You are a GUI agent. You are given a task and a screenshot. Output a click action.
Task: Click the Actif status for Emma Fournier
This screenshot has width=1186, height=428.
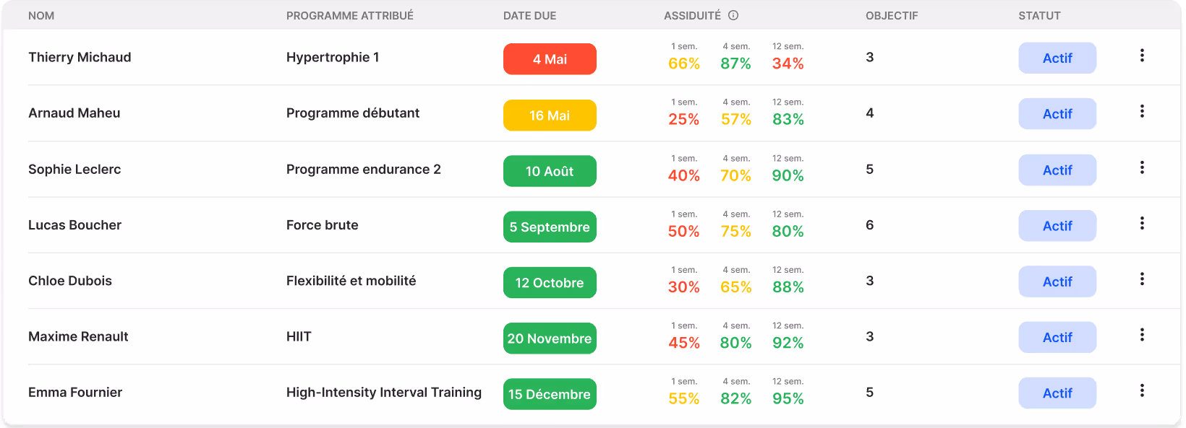pyautogui.click(x=1057, y=393)
